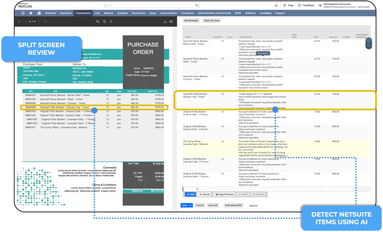Go to the Home icon

tap(39, 13)
